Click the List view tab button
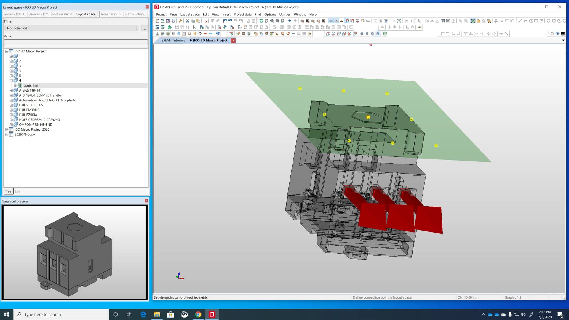569x320 pixels. click(17, 191)
